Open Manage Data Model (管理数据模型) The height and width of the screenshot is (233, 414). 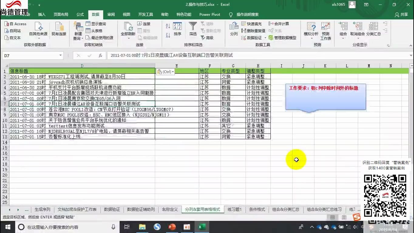pos(282,38)
